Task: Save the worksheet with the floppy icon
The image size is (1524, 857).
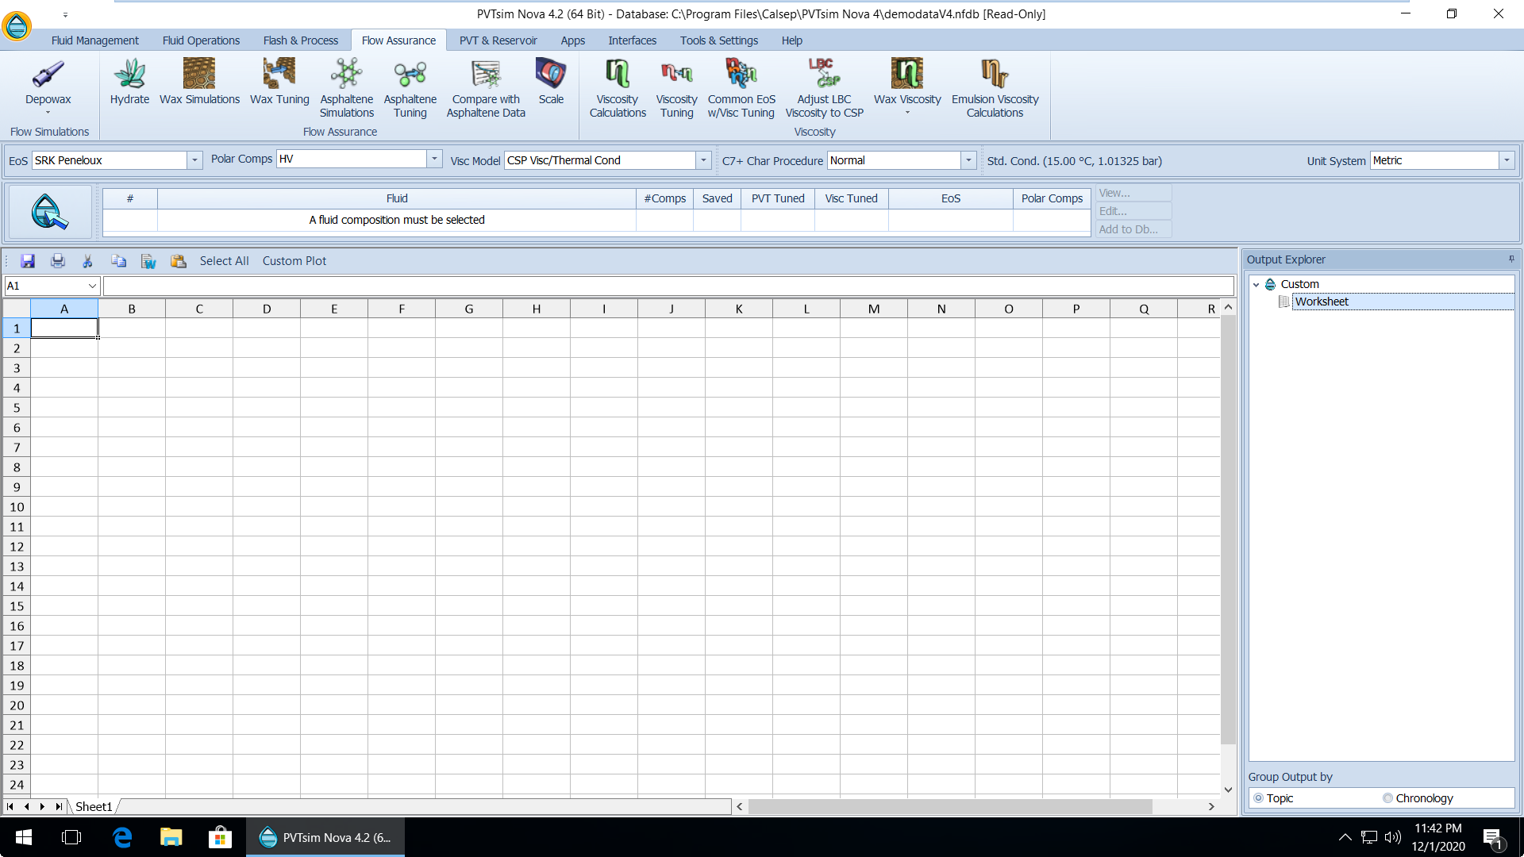Action: (x=28, y=261)
